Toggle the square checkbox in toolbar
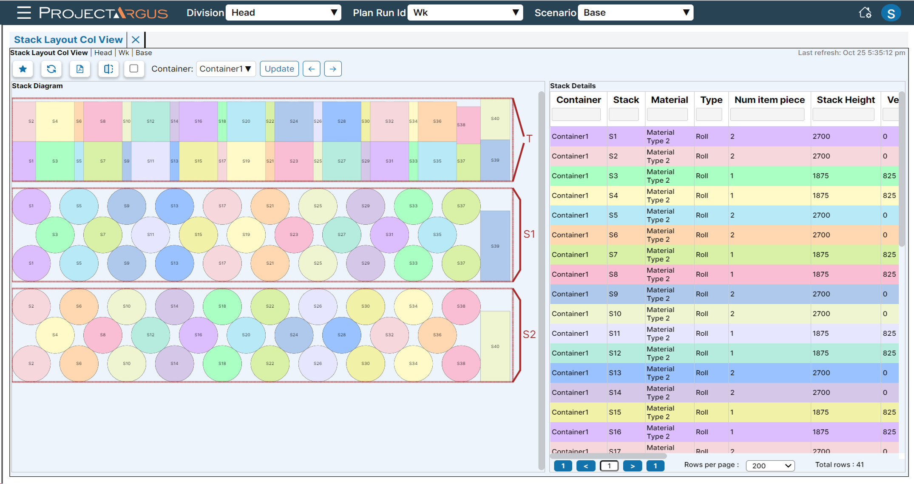Screen dimensions: 914x484 coord(134,68)
